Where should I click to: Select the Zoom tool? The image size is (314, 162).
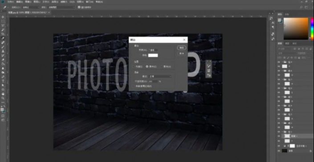(3, 98)
